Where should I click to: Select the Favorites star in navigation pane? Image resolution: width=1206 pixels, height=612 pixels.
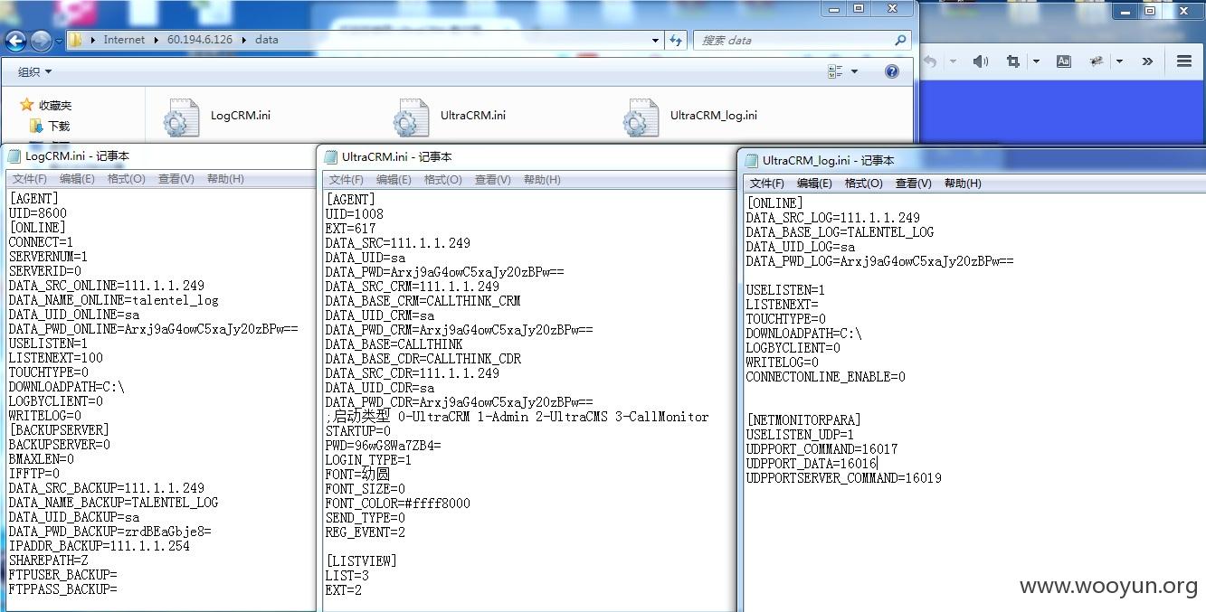click(26, 105)
